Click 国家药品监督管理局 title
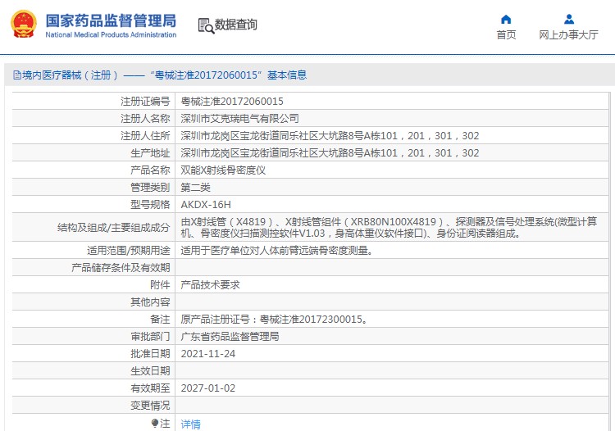 (111, 20)
